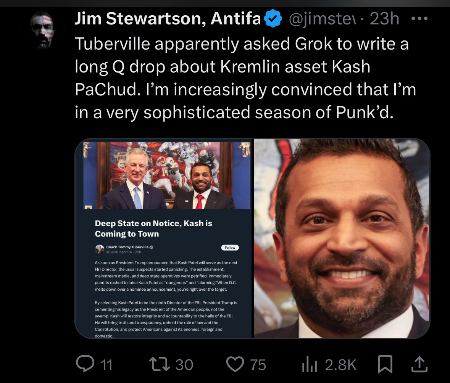
Task: Click the 'Deep State on Notice' headline
Action: 153,229
